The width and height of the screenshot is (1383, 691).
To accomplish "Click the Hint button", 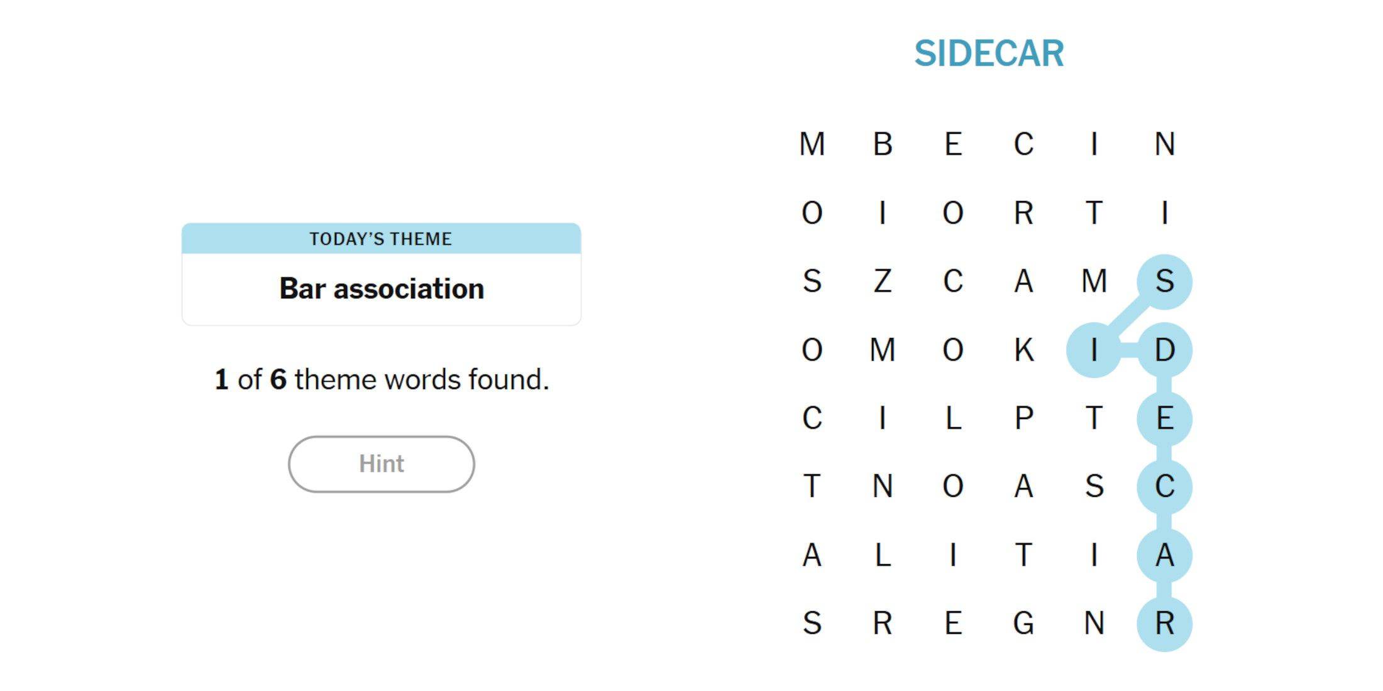I will pyautogui.click(x=382, y=464).
